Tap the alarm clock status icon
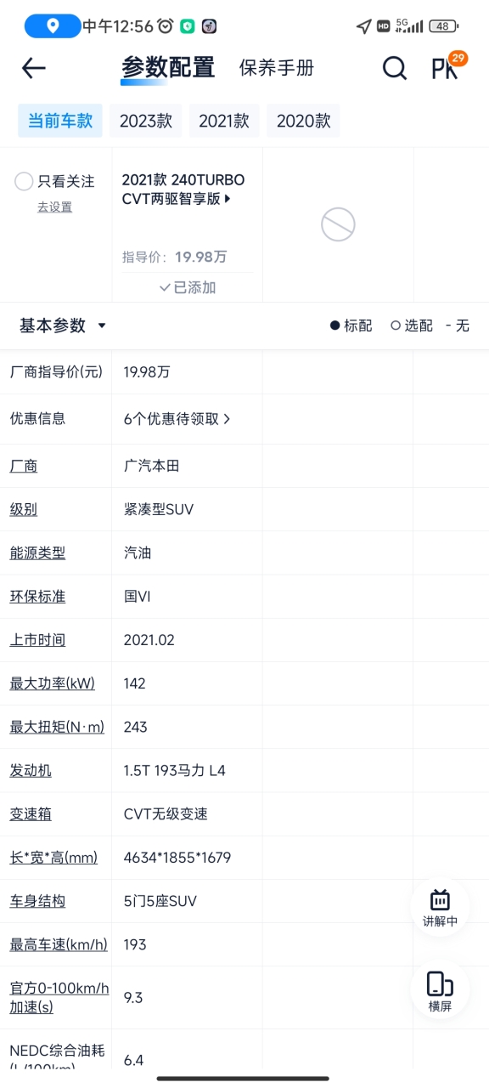Screen dimensions: 489x1088 tap(166, 26)
